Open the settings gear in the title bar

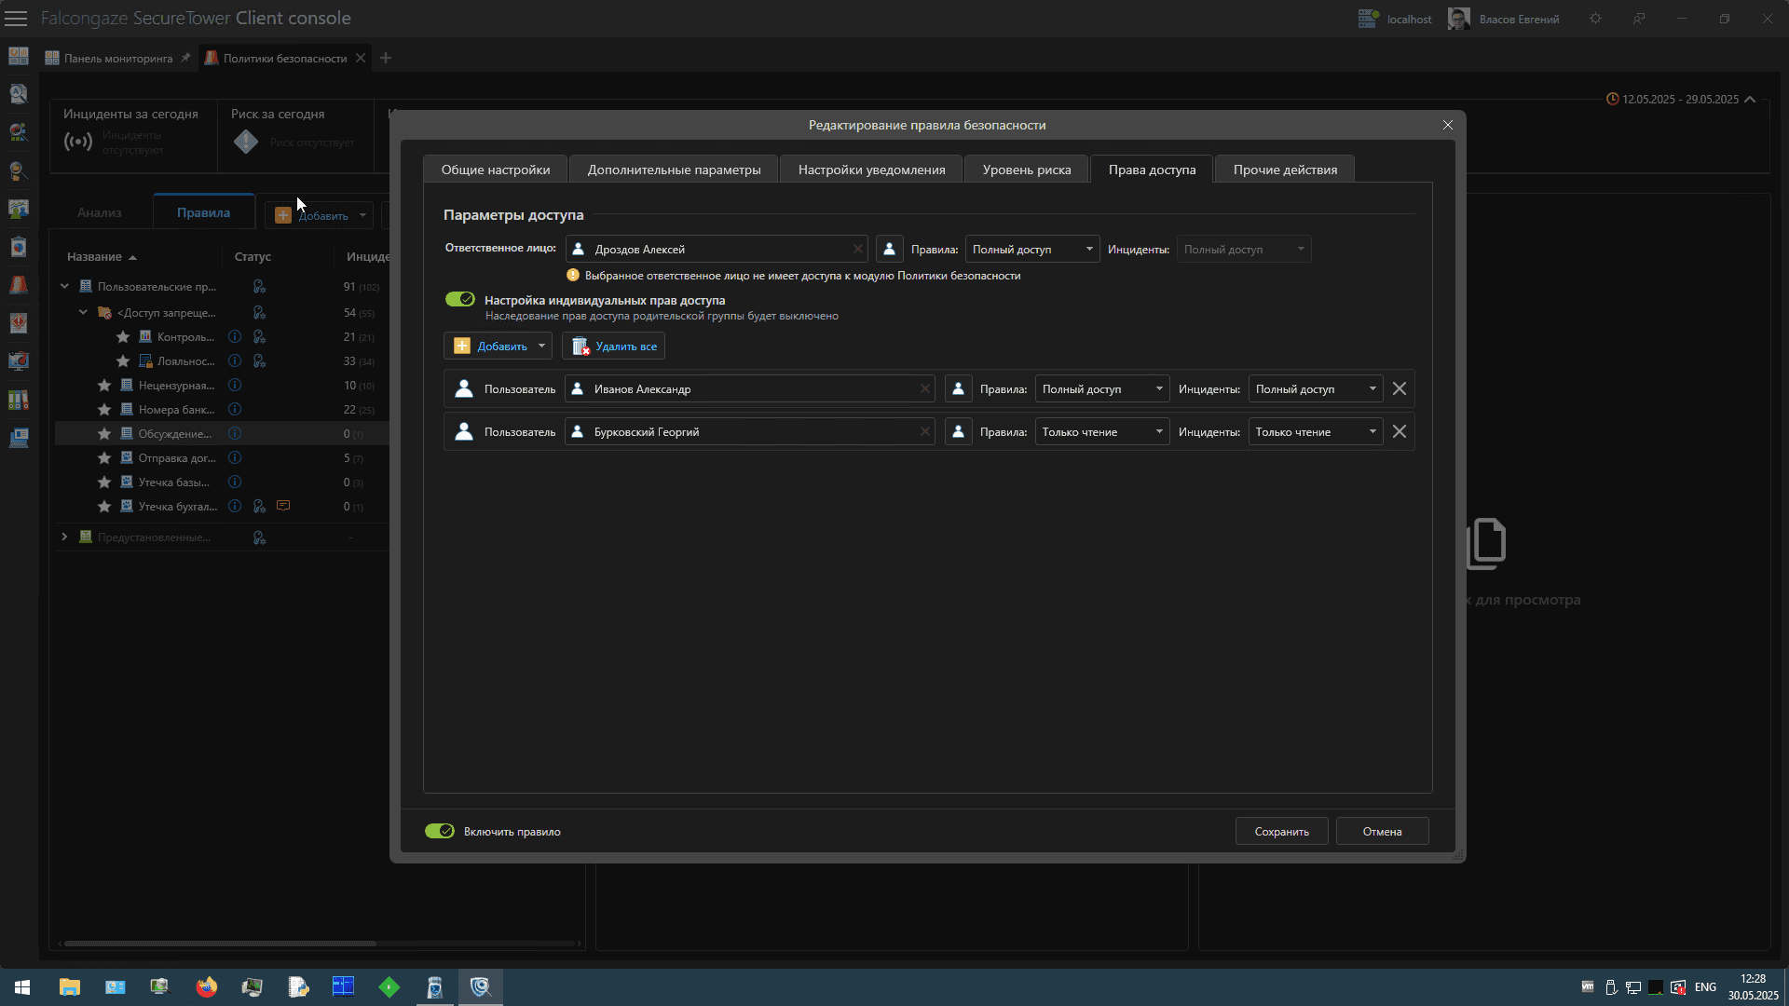(1595, 19)
